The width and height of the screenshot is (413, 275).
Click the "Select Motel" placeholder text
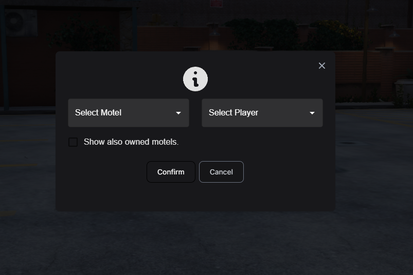click(x=98, y=113)
